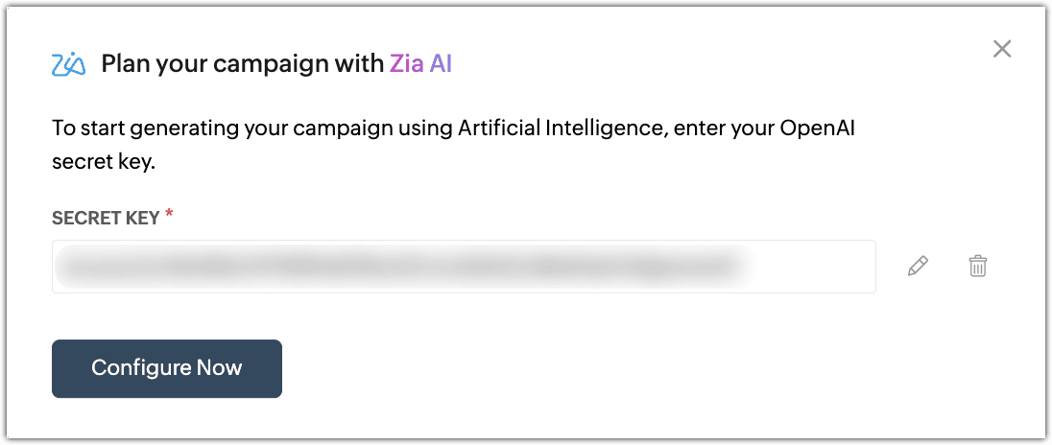Click the blurred secret key value
This screenshot has height=445, width=1052.
(x=403, y=267)
